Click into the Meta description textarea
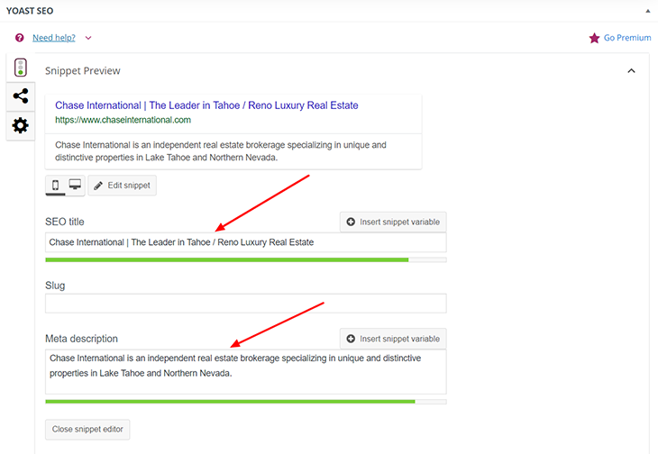 (x=246, y=372)
